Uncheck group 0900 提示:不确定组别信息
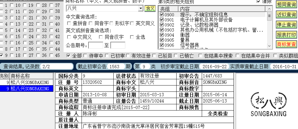This screenshot has height=129, width=298. click(x=162, y=15)
